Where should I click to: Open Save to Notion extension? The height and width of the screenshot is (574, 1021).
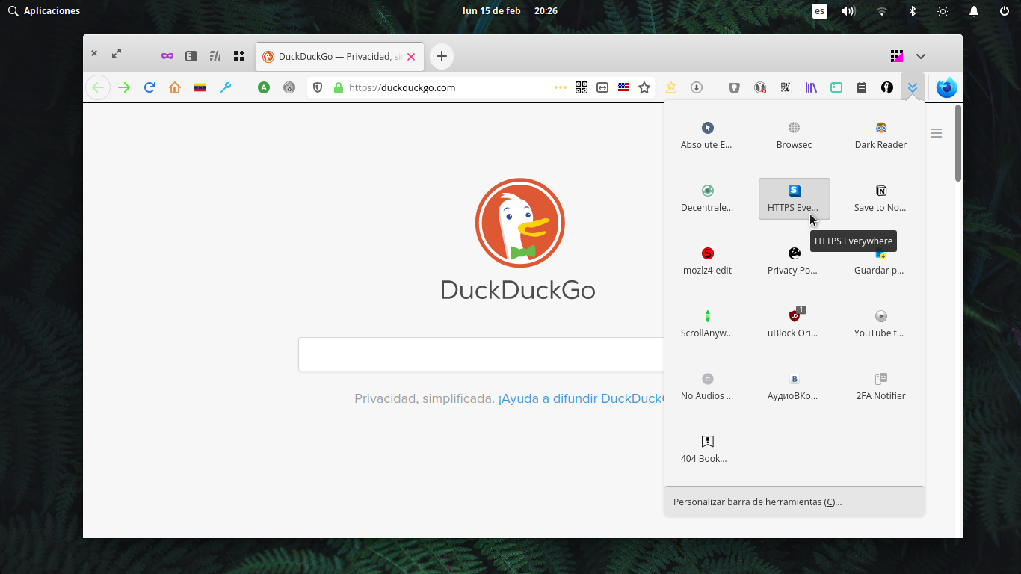880,199
